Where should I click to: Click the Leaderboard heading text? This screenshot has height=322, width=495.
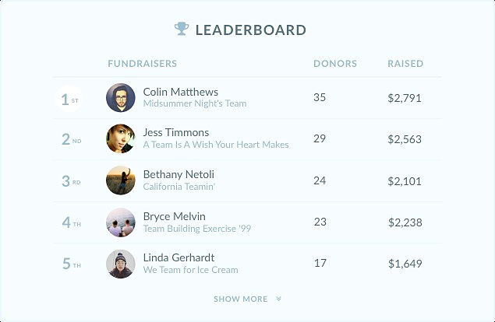pos(251,30)
